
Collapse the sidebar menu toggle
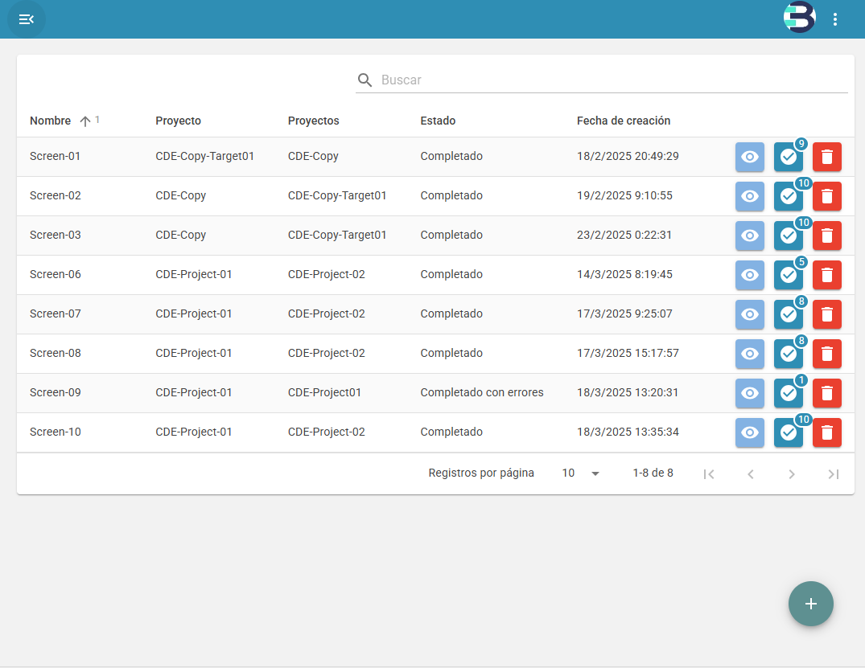point(27,19)
